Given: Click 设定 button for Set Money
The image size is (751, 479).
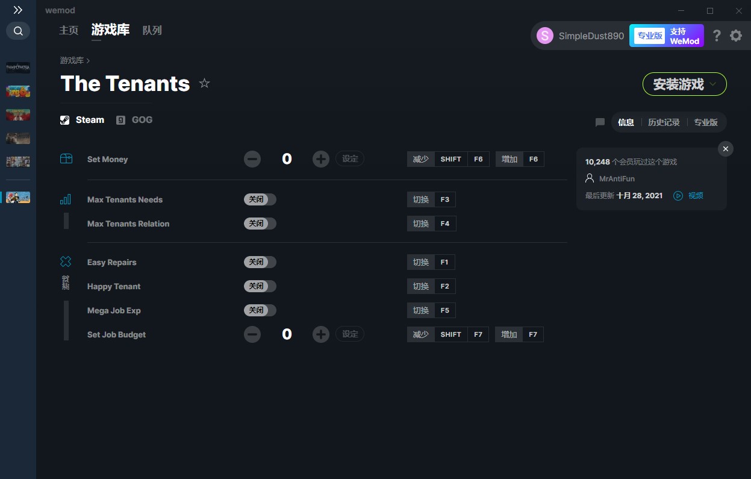Looking at the screenshot, I should point(350,159).
